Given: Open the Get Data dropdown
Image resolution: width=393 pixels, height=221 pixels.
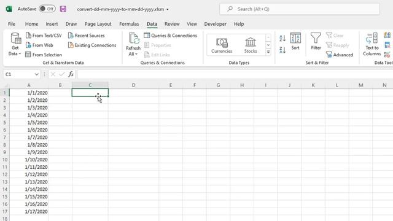Looking at the screenshot, I should (15, 44).
